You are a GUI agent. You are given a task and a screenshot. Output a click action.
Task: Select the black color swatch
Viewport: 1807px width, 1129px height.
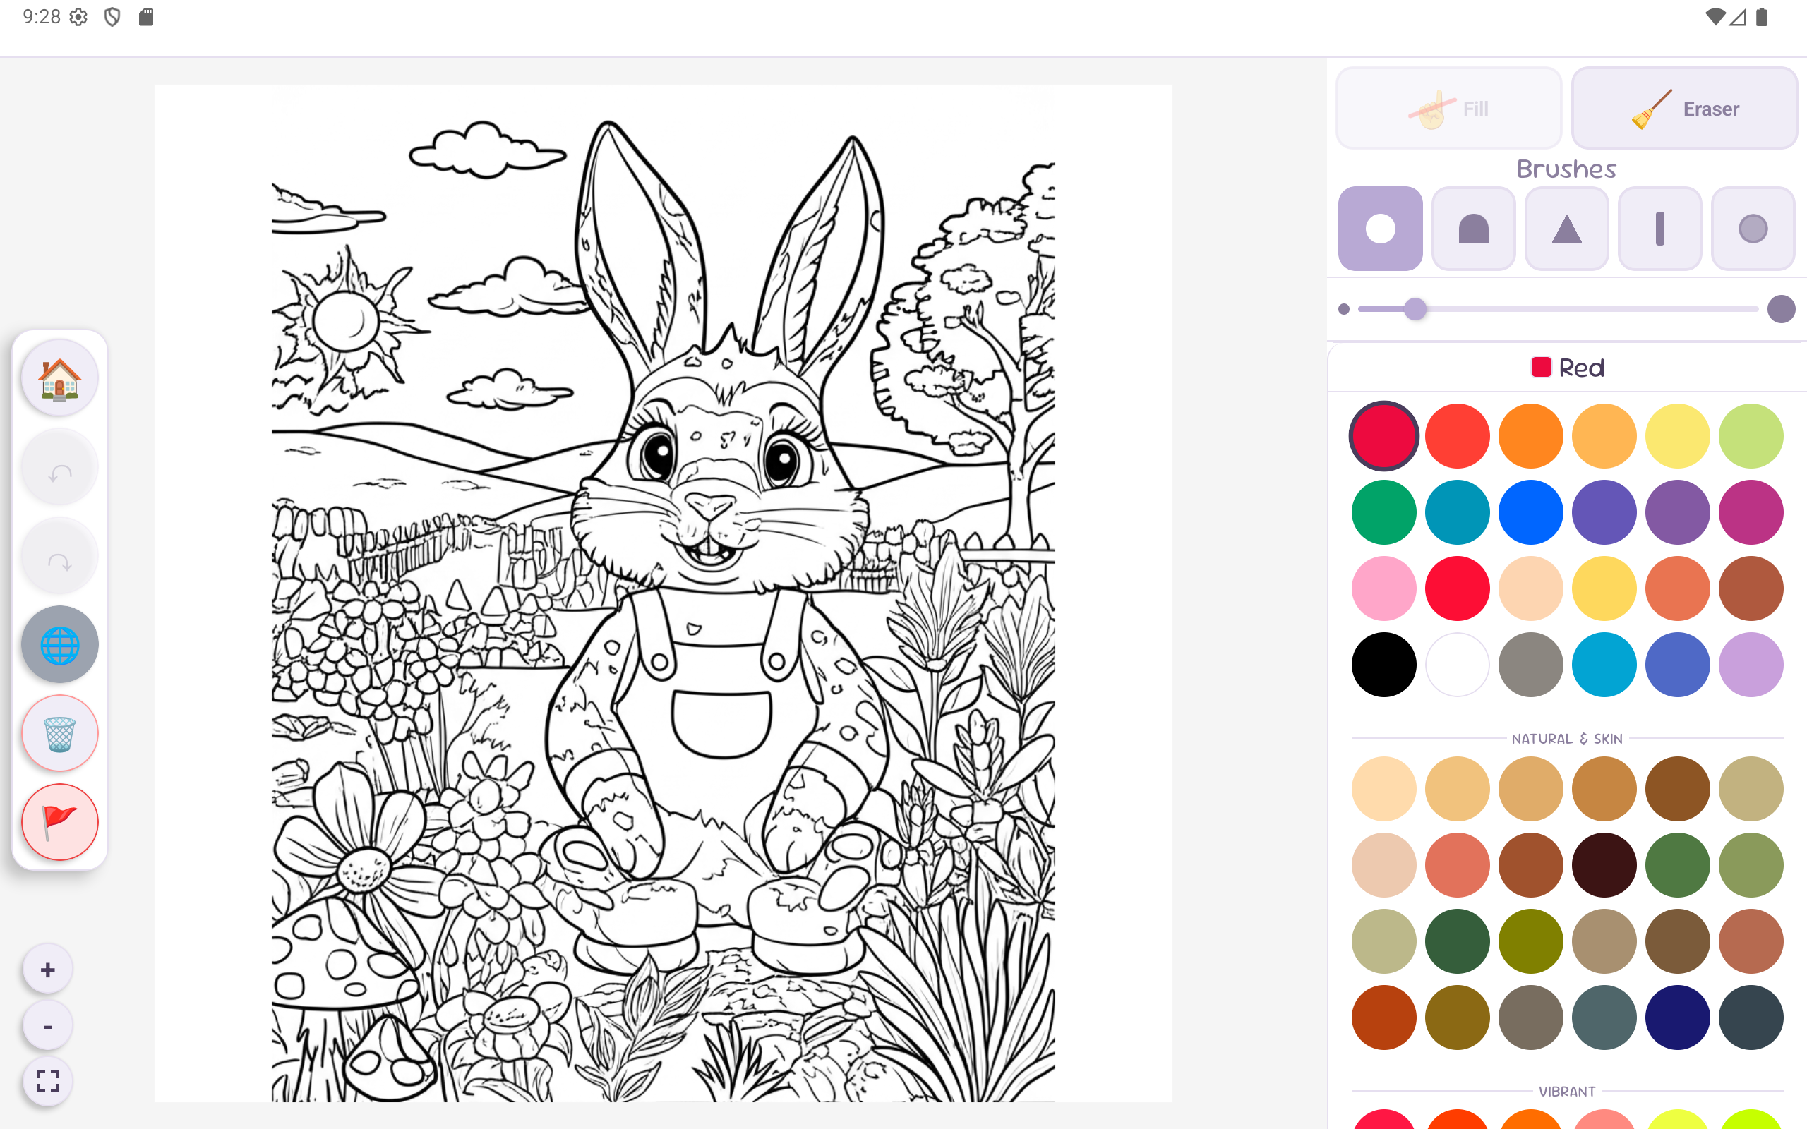pos(1383,664)
